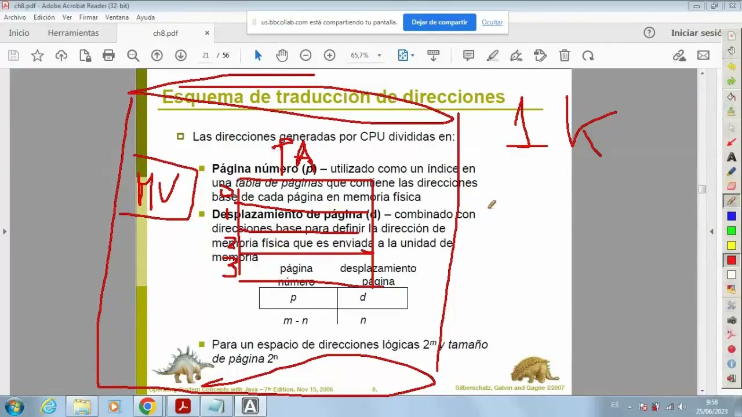This screenshot has height=417, width=742.
Task: Go to previous page arrow
Action: tap(157, 56)
